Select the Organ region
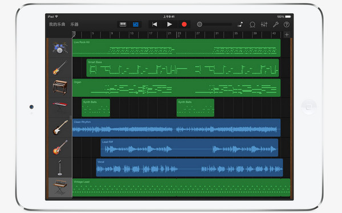This screenshot has height=213, width=342. coord(177,88)
